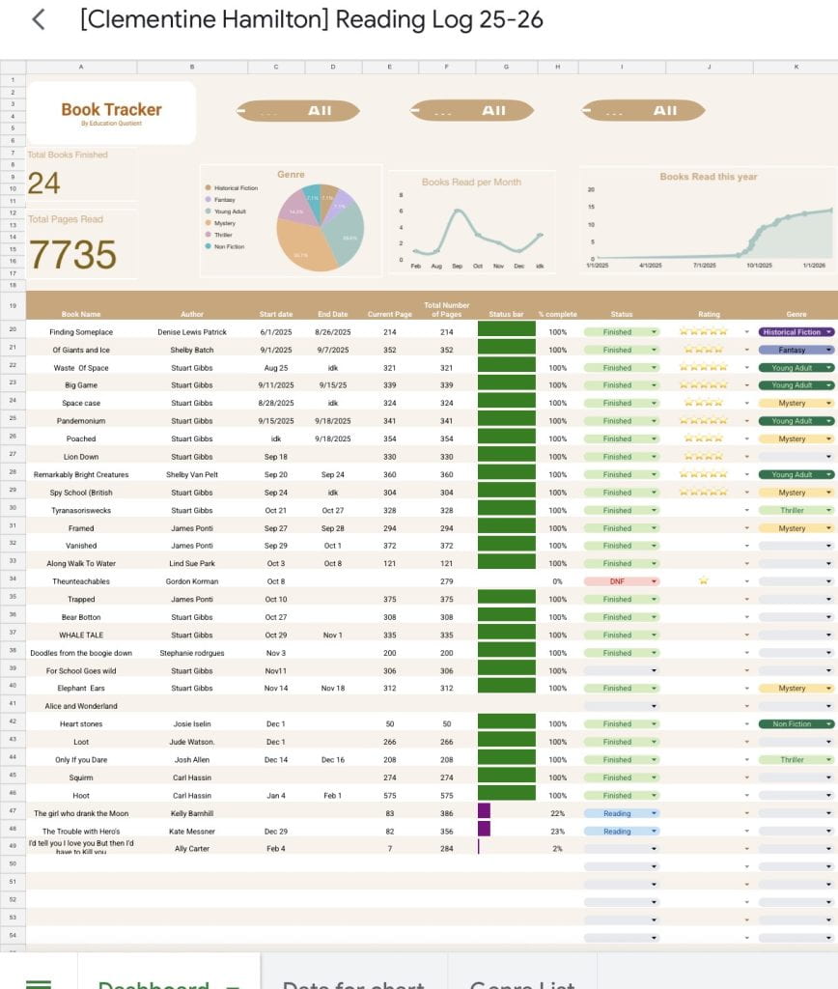This screenshot has width=838, height=989.
Task: Open the DNF status dropdown for Theunteachables
Action: [655, 581]
